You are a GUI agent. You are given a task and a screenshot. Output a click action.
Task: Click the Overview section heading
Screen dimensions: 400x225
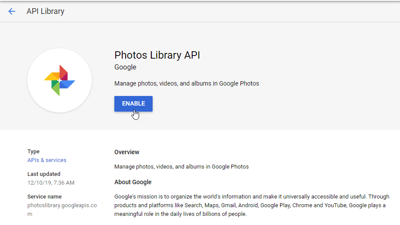pyautogui.click(x=127, y=152)
